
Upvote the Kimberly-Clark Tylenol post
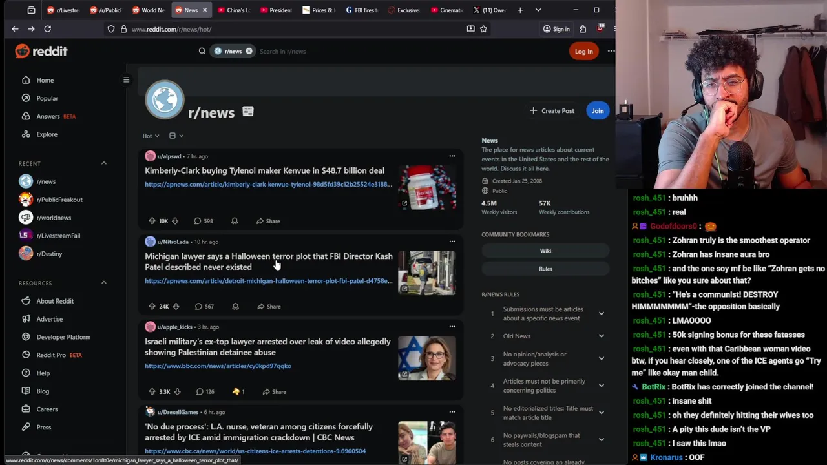[152, 221]
